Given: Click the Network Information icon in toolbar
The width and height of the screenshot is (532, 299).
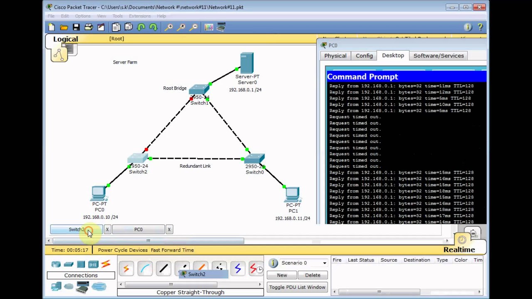Looking at the screenshot, I should click(x=468, y=27).
